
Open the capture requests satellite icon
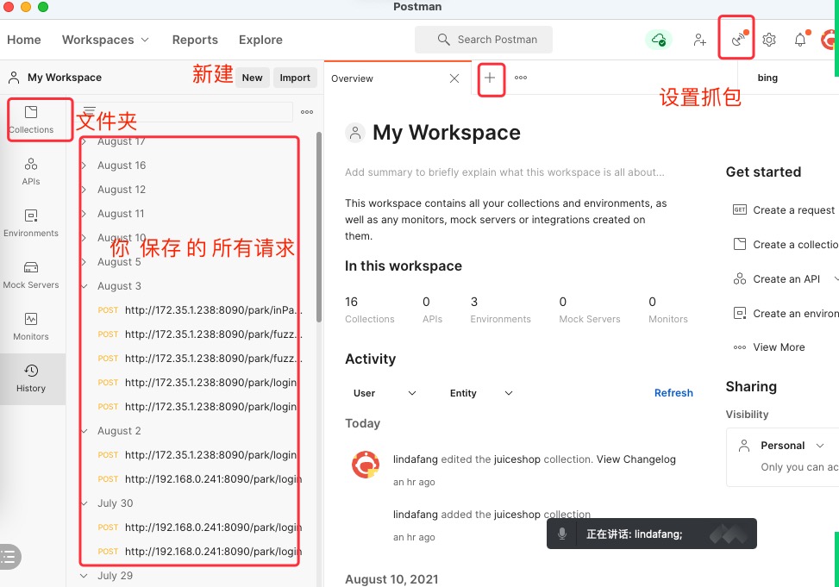[x=739, y=39]
